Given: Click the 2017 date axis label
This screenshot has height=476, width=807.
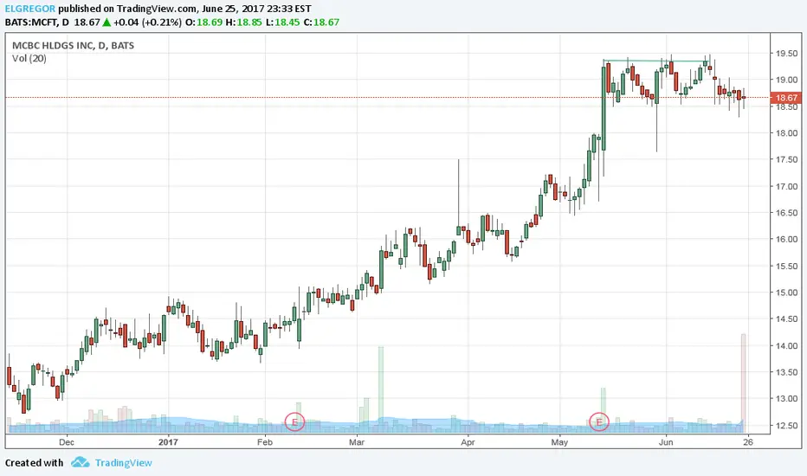Looking at the screenshot, I should [x=168, y=442].
